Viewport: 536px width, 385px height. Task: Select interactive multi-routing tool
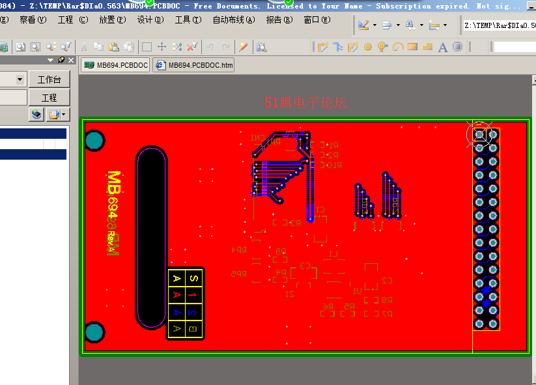click(338, 47)
